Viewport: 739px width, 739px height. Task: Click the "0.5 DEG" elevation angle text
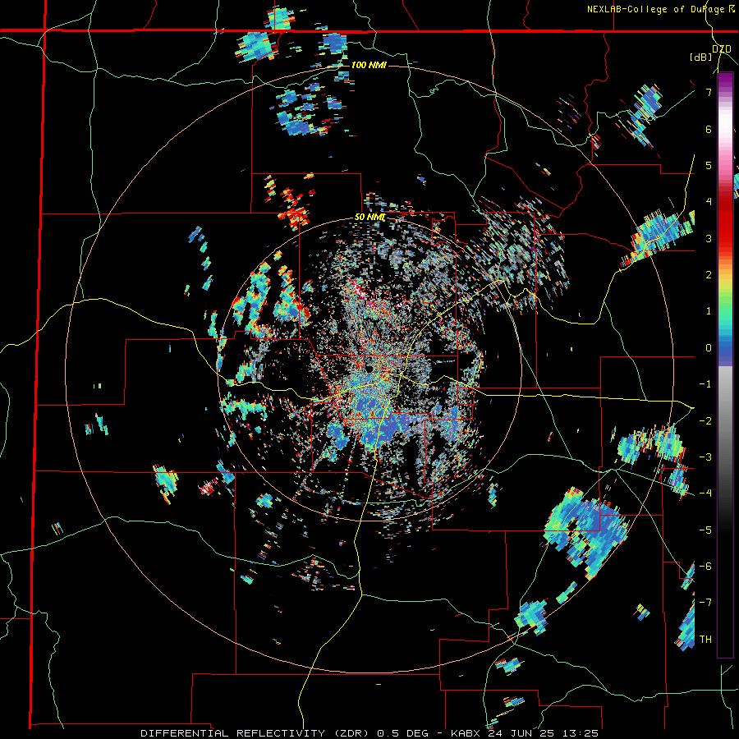coord(403,733)
